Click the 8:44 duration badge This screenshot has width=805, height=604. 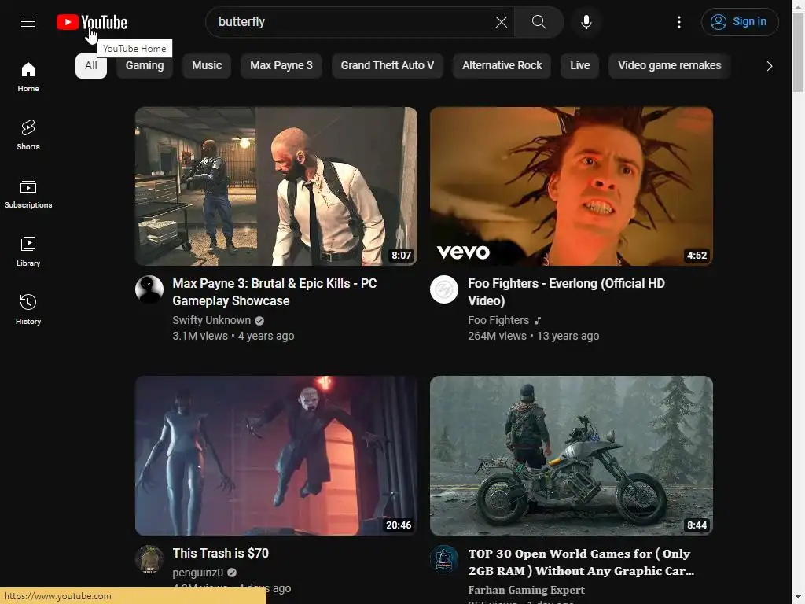click(697, 525)
